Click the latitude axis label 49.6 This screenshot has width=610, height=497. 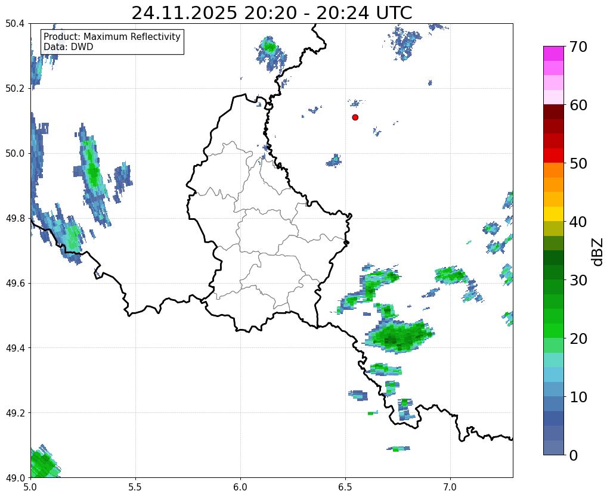pos(15,283)
